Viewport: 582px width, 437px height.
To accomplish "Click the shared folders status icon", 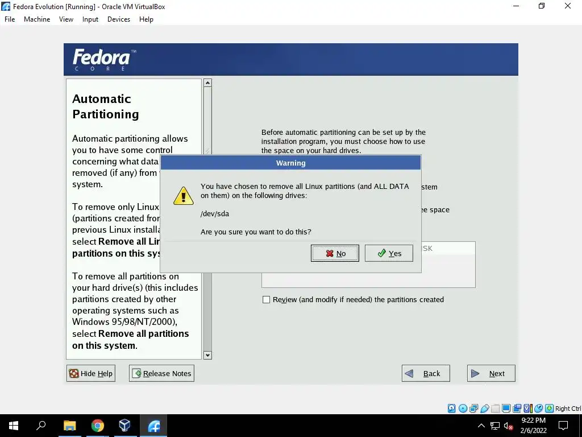I will (x=496, y=409).
